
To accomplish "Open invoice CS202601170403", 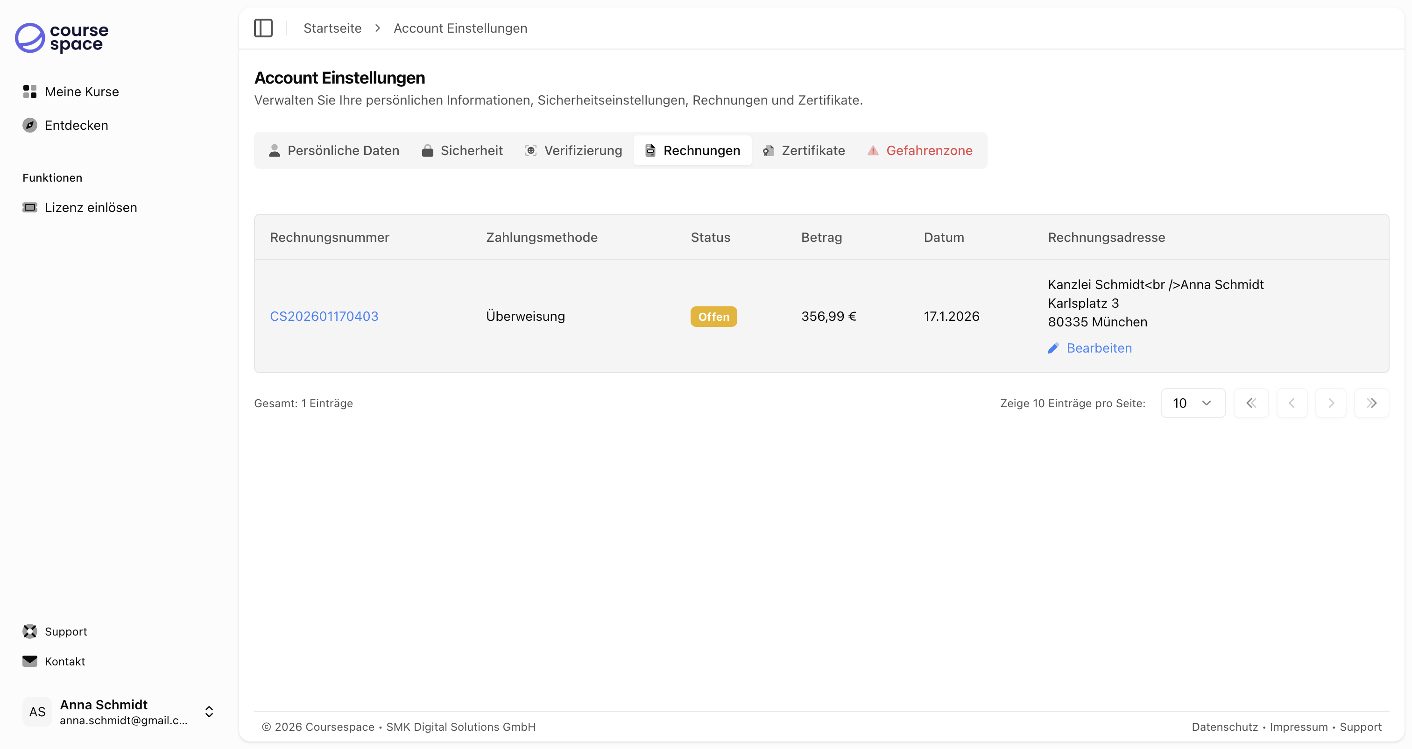I will click(x=324, y=316).
